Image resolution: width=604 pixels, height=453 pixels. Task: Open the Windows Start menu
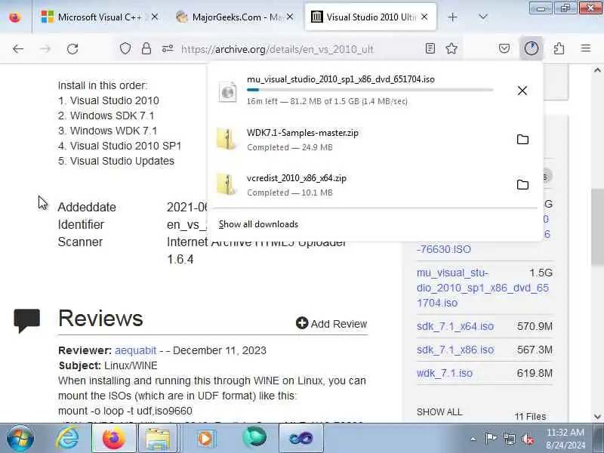tap(20, 438)
